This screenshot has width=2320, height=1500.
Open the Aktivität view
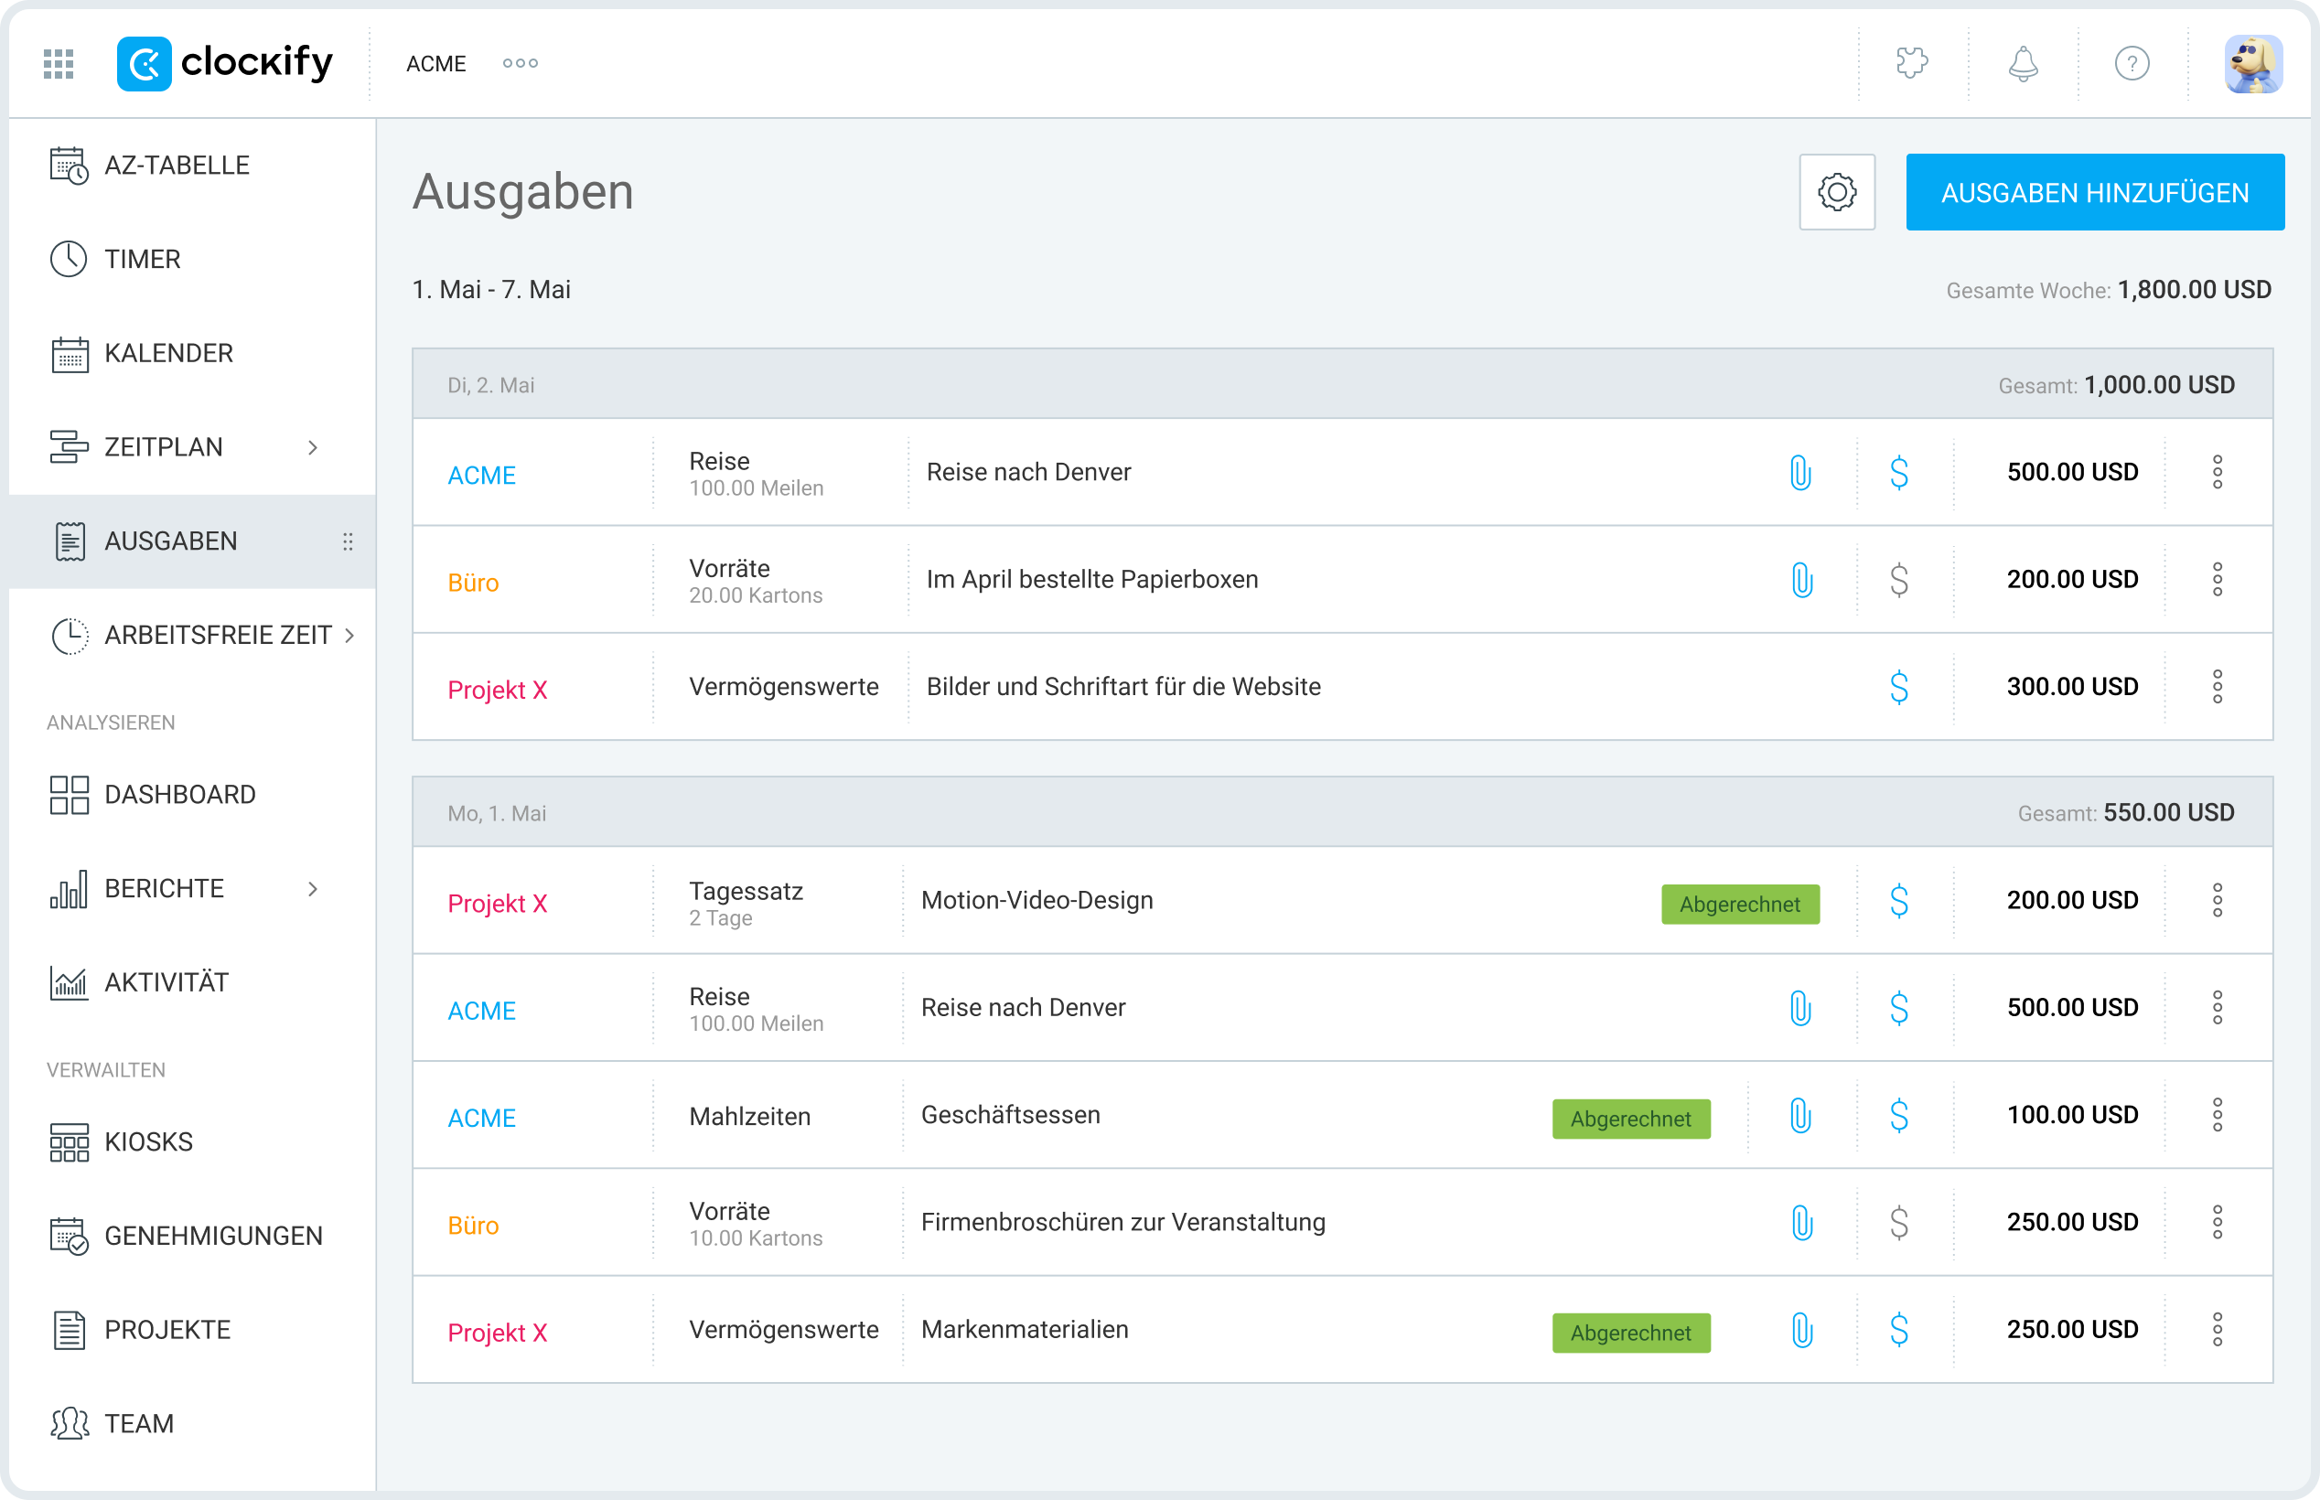point(167,981)
